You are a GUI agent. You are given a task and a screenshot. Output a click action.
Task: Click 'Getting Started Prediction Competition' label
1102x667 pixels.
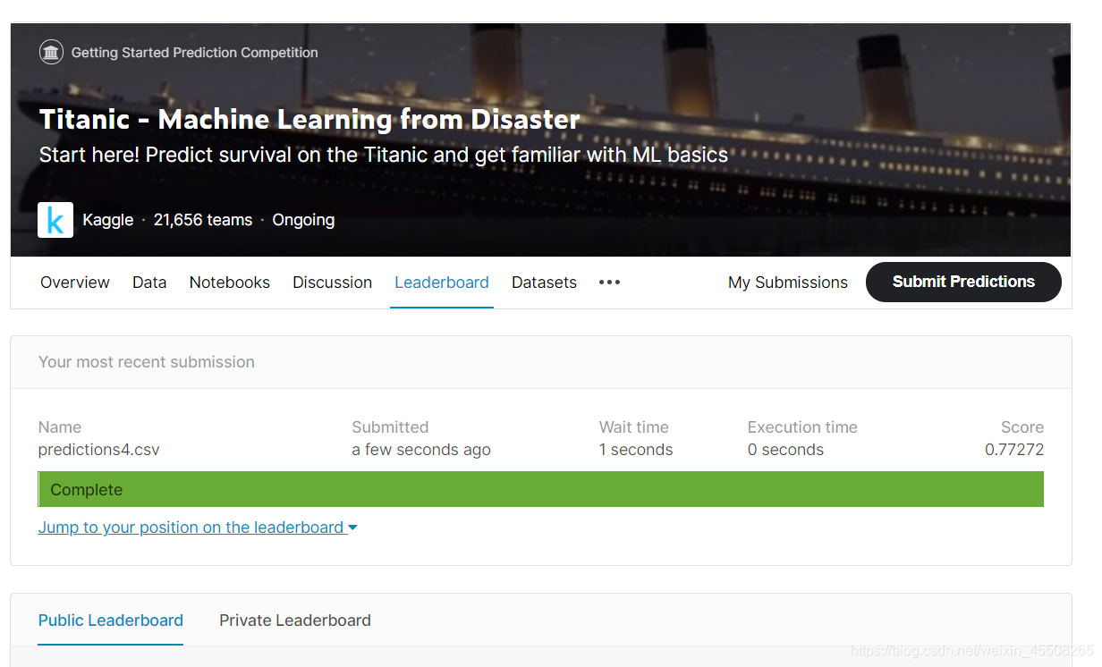(194, 53)
